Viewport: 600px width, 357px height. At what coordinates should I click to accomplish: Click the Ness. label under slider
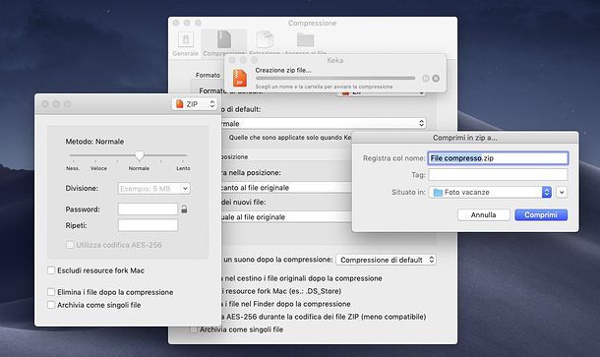point(73,168)
